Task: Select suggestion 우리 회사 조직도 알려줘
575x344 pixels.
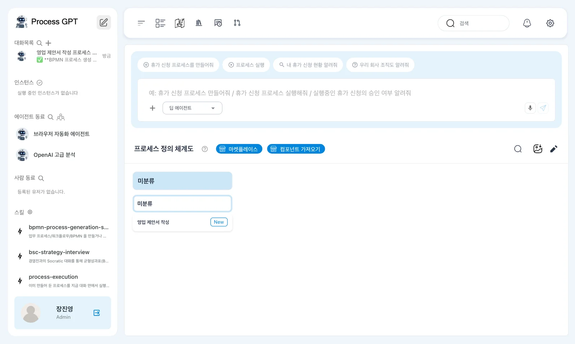Action: (380, 65)
